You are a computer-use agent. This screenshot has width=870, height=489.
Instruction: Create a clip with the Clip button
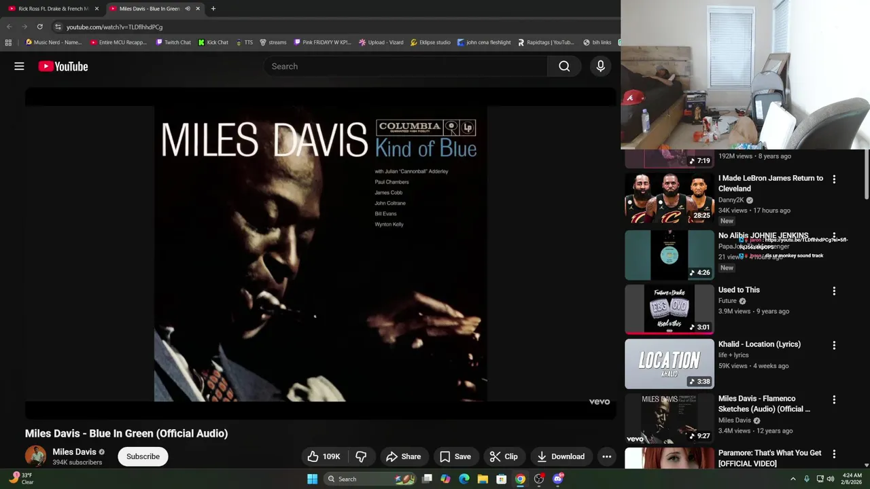tap(504, 456)
